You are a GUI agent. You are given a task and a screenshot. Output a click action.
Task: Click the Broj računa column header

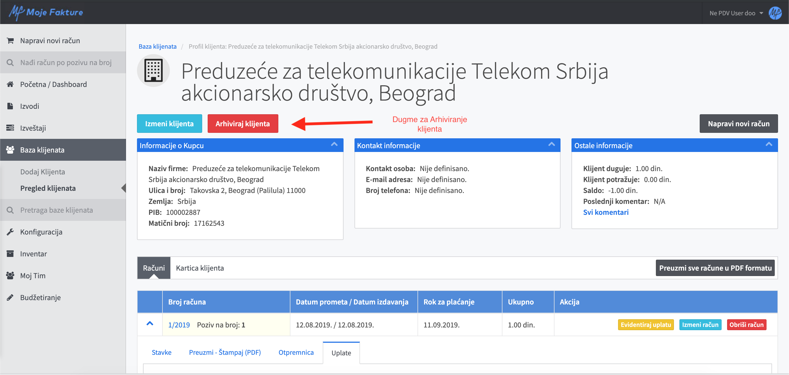point(226,302)
